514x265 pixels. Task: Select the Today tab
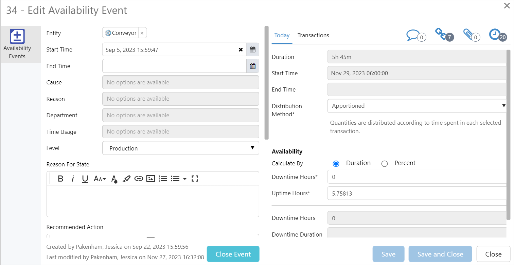click(x=282, y=35)
